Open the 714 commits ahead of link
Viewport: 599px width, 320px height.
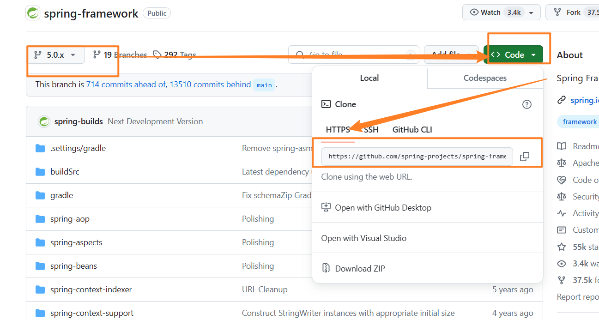126,85
